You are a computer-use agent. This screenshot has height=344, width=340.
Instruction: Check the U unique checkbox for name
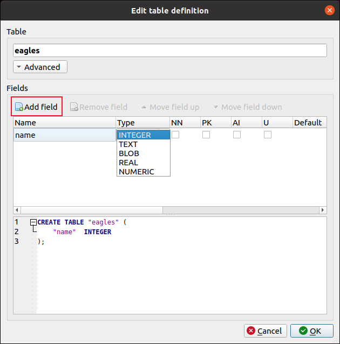[x=268, y=135]
